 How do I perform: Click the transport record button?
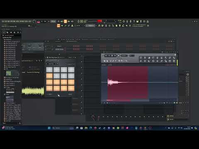coord(49,22)
